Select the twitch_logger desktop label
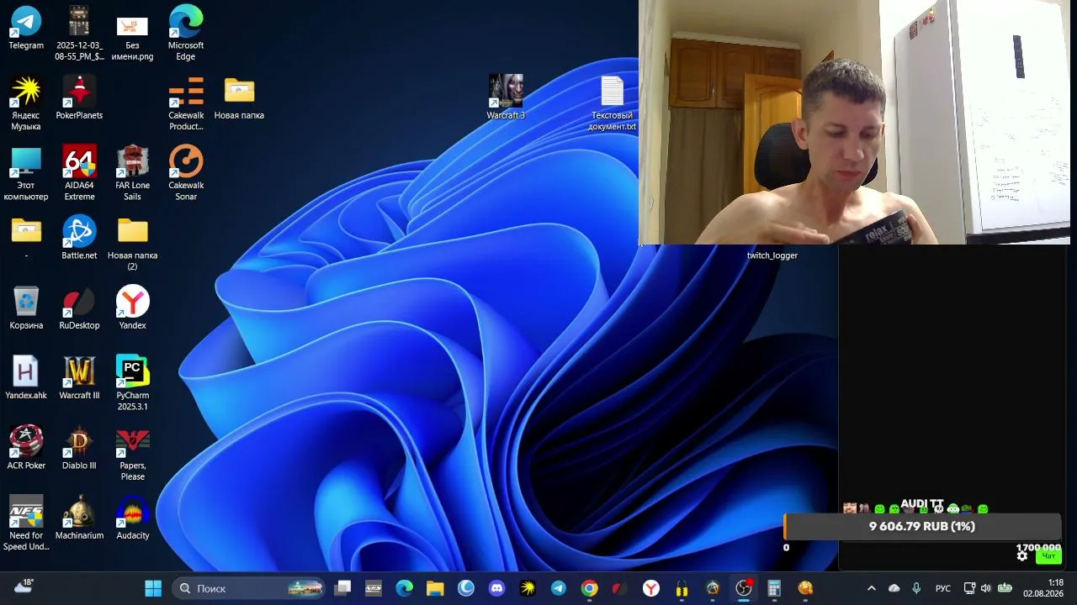Viewport: 1077px width, 605px height. 772,255
